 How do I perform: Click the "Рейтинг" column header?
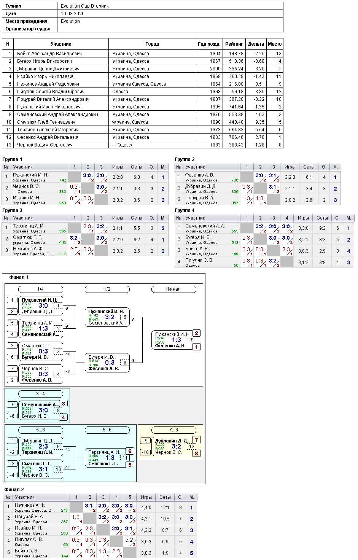[x=234, y=44]
